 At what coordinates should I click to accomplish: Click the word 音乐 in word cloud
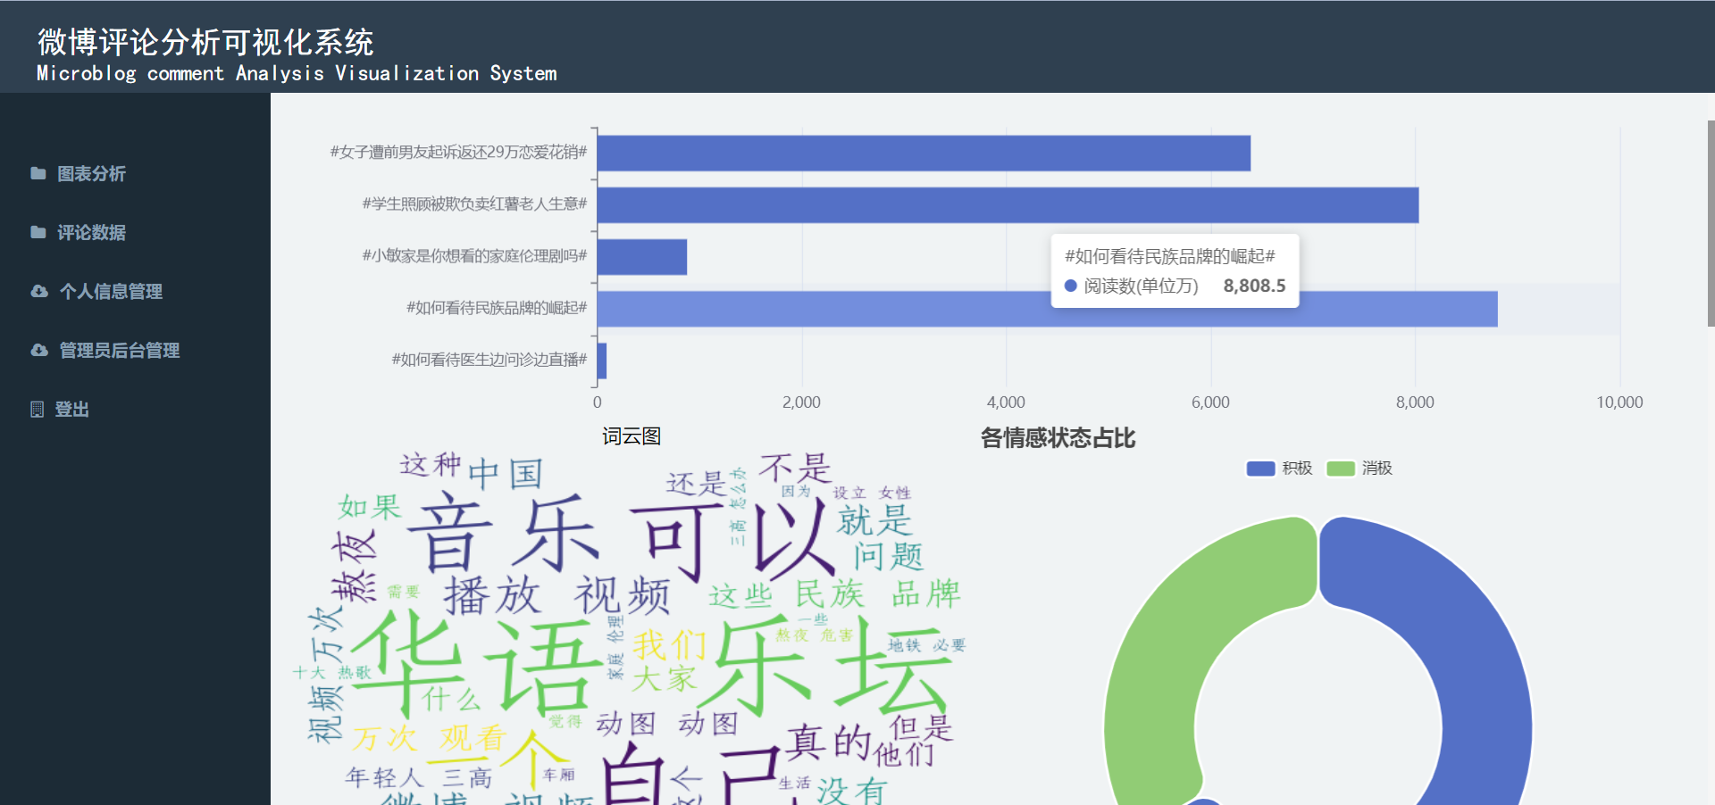tap(504, 534)
